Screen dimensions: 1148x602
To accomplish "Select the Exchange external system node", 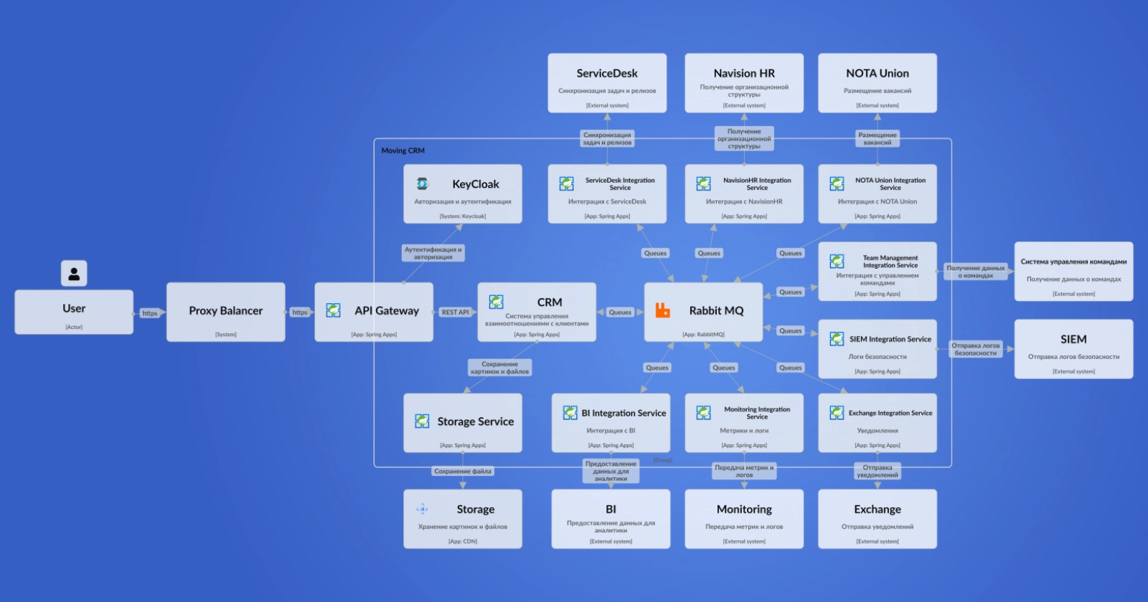I will tap(878, 519).
